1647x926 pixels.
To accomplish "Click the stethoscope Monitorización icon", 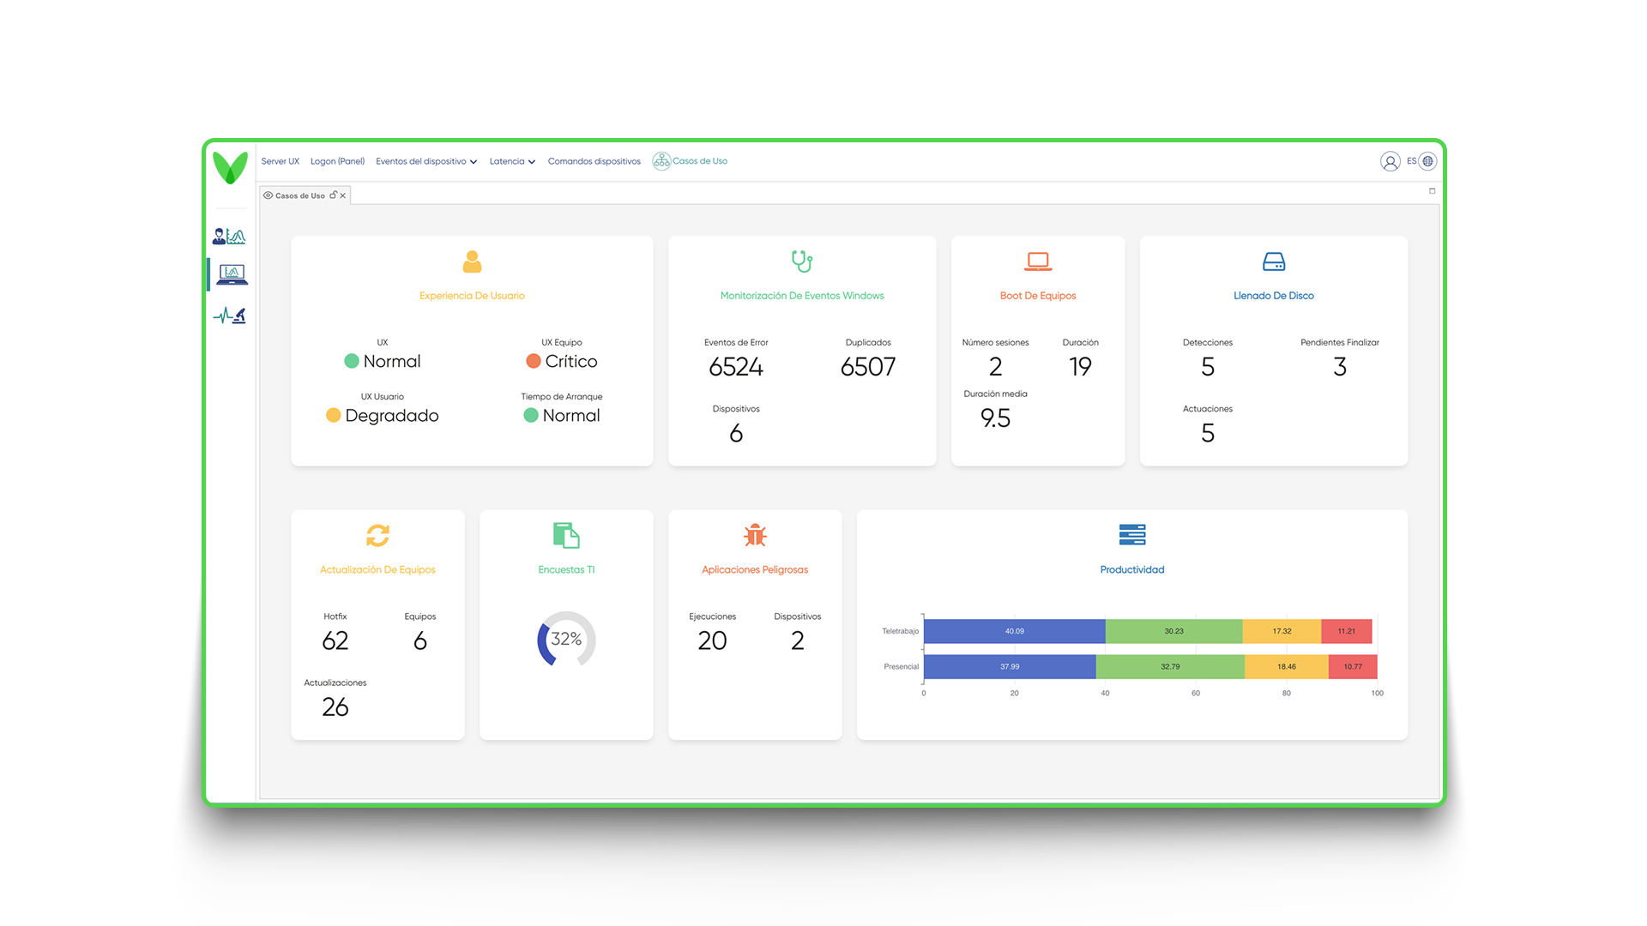I will (x=802, y=261).
